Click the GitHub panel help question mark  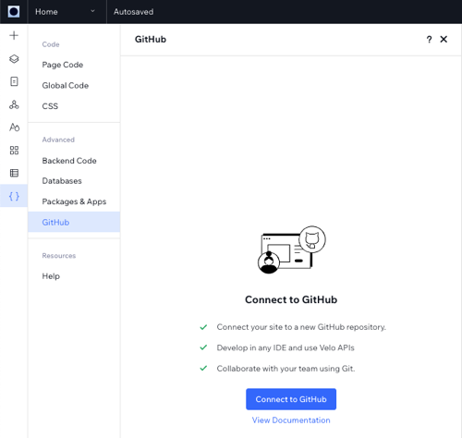tap(429, 40)
